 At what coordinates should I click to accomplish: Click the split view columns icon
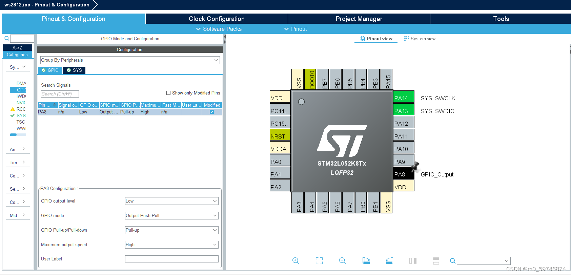(413, 261)
